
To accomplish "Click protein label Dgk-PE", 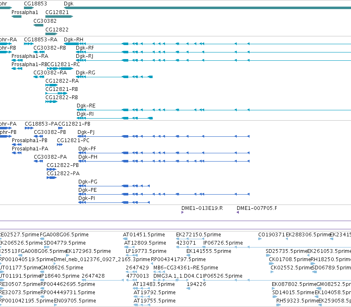I will (87, 190).
